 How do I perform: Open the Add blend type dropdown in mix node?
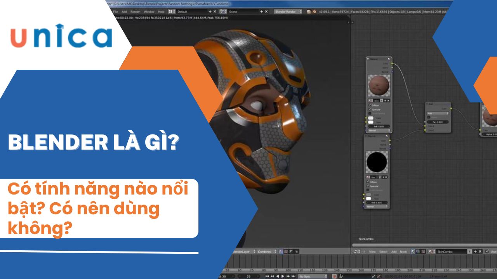coord(438,113)
